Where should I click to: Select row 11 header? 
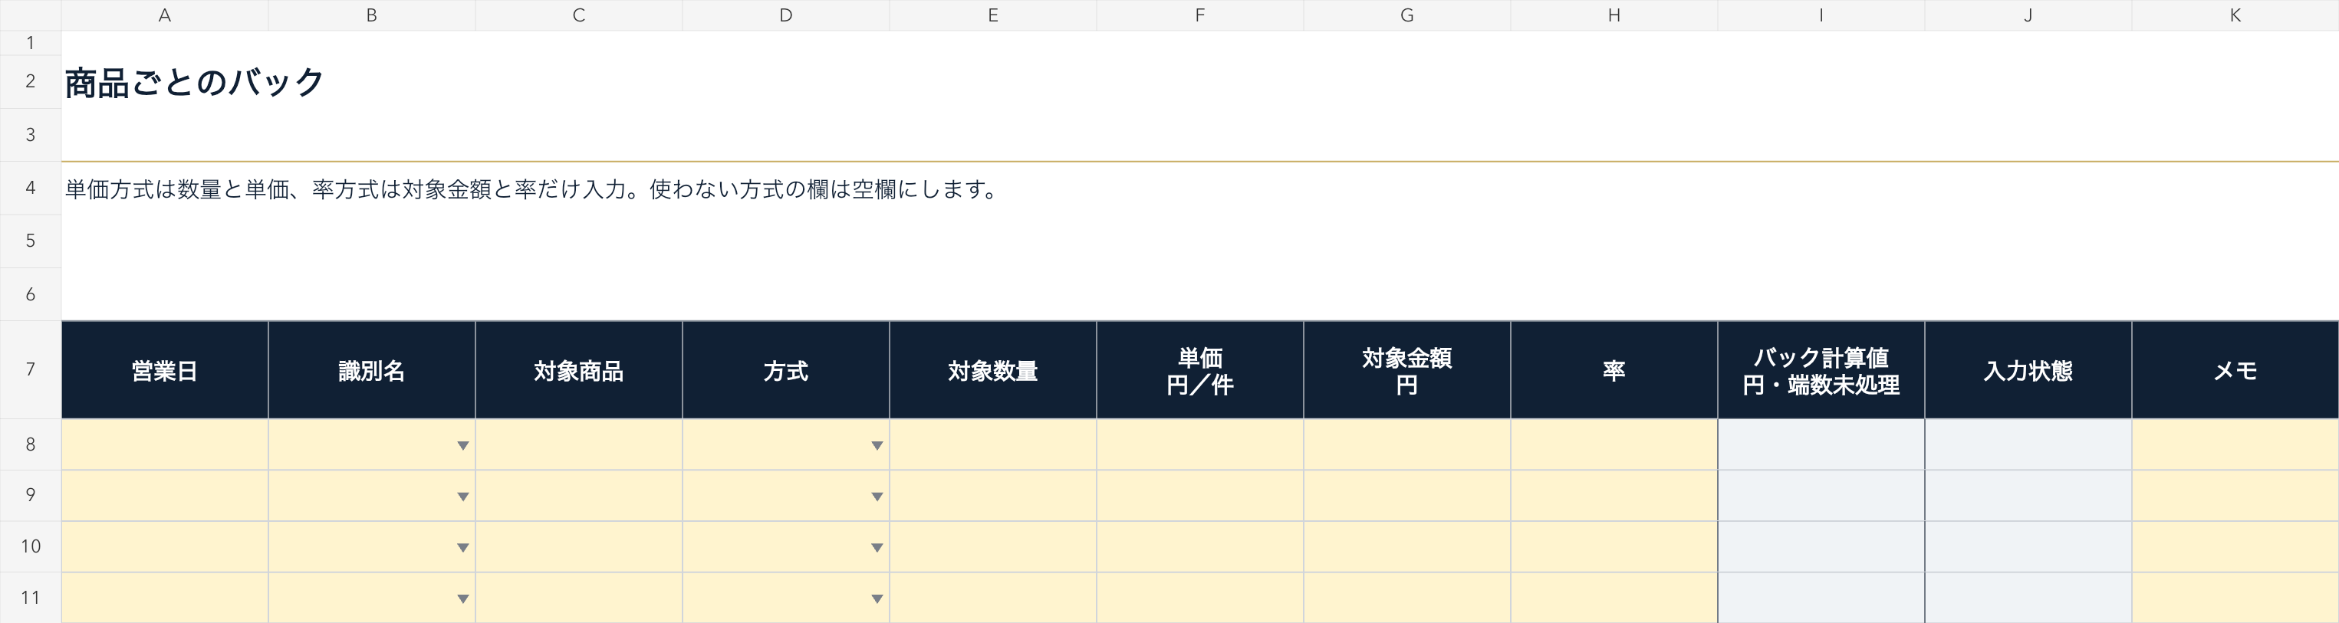pos(30,598)
